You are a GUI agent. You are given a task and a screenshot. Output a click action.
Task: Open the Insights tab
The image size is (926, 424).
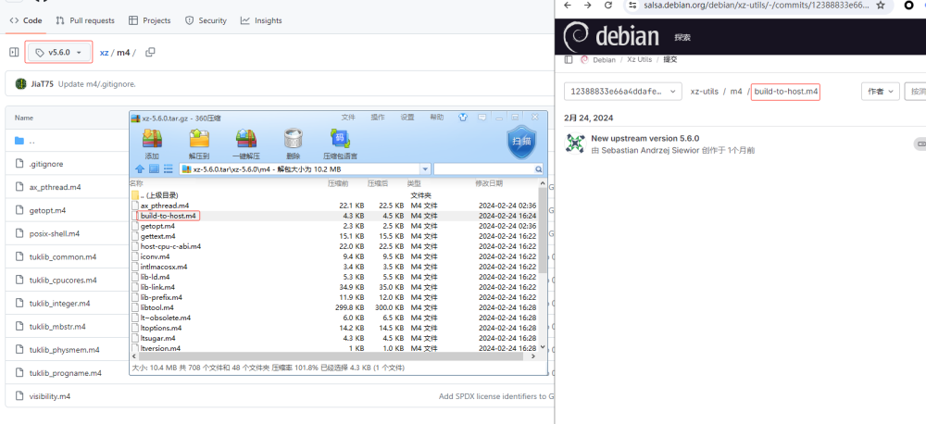(261, 20)
